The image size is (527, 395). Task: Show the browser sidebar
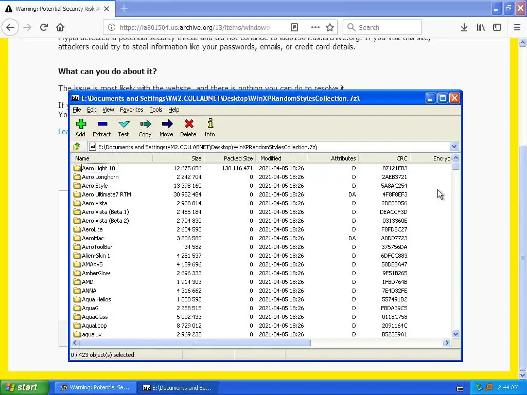pyautogui.click(x=497, y=27)
